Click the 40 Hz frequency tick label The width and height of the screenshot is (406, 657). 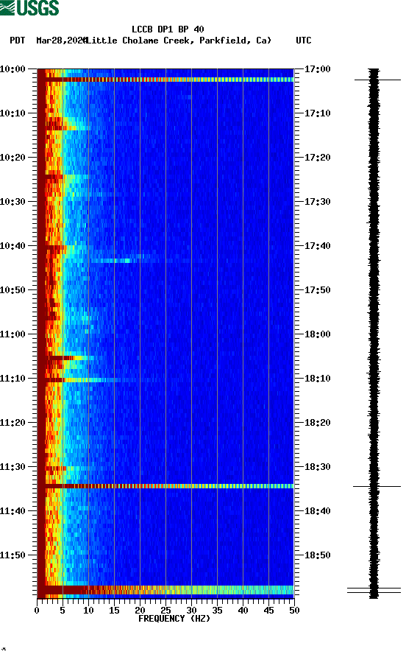(243, 611)
